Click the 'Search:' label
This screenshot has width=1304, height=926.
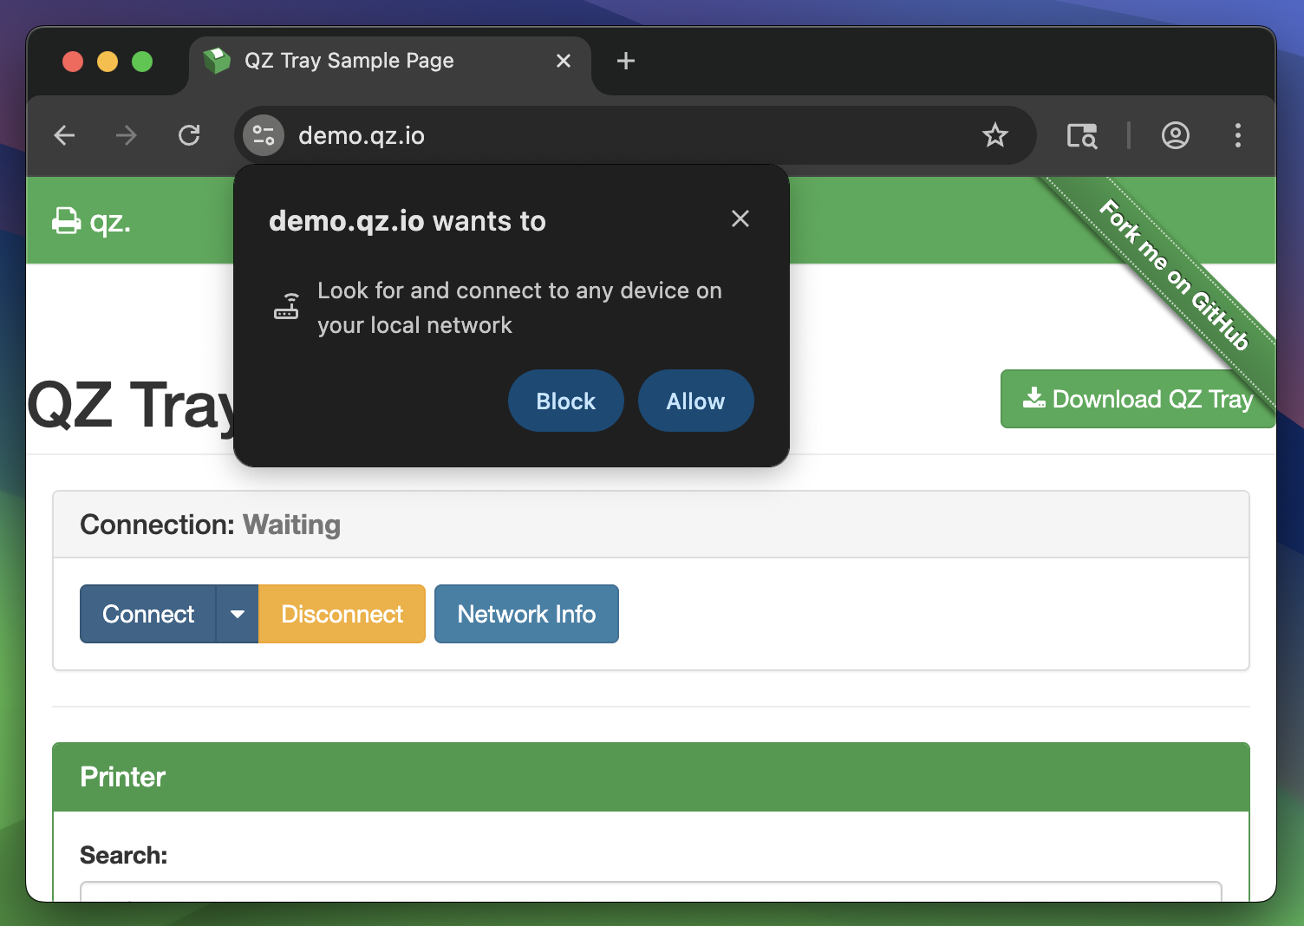click(124, 855)
